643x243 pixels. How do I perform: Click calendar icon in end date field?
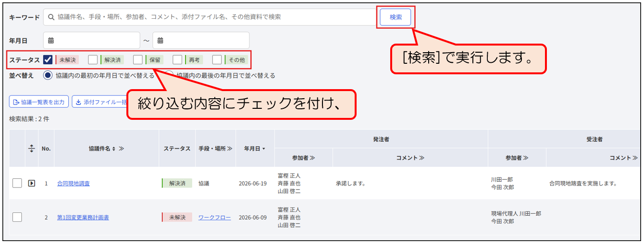pos(161,40)
